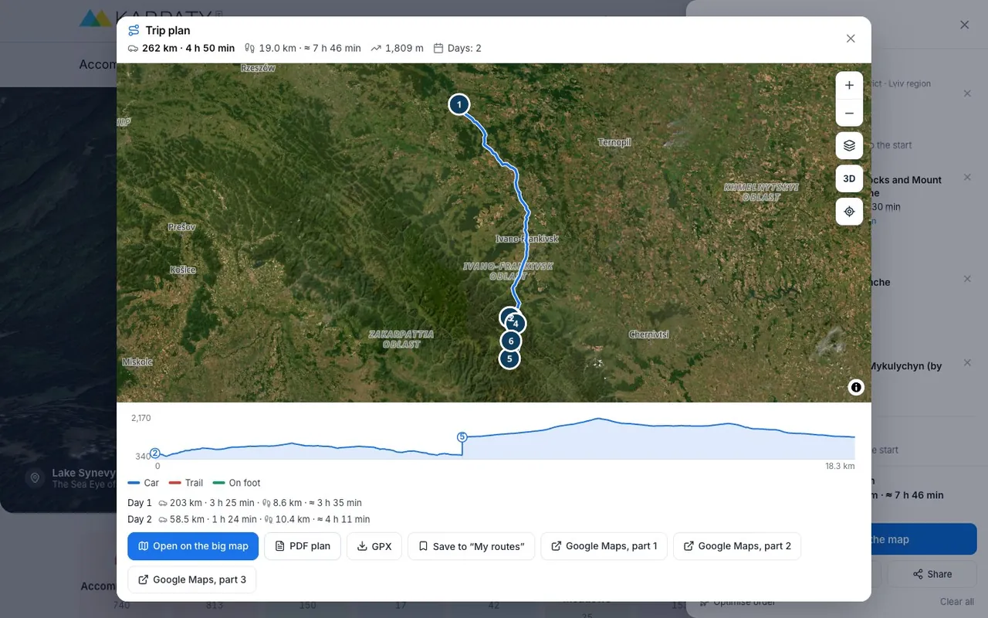
Task: Click the Trail legend entry
Action: click(186, 483)
